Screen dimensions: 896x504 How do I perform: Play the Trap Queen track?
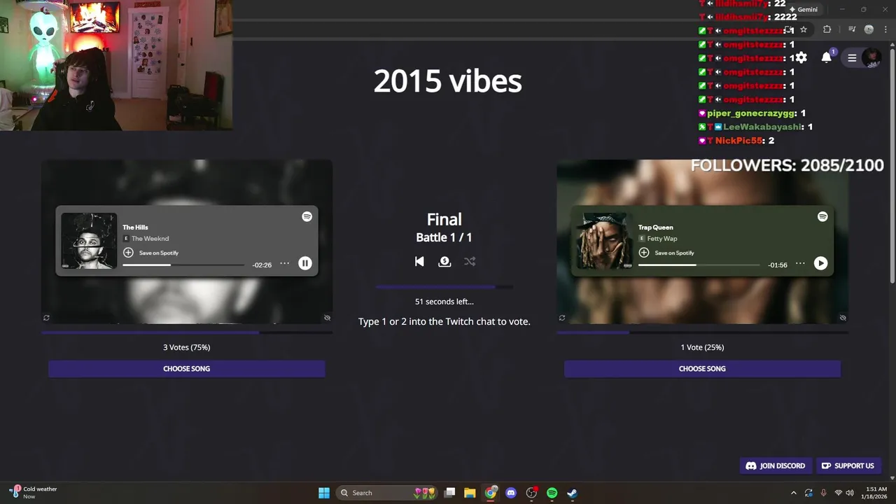(820, 263)
